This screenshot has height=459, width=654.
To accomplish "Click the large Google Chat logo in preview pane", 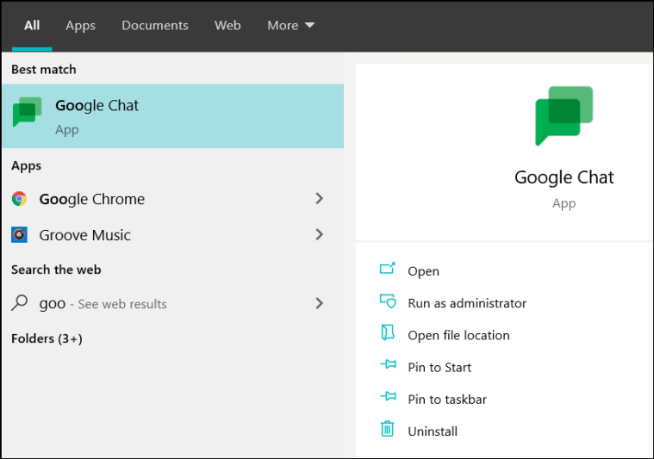I will pos(564,115).
